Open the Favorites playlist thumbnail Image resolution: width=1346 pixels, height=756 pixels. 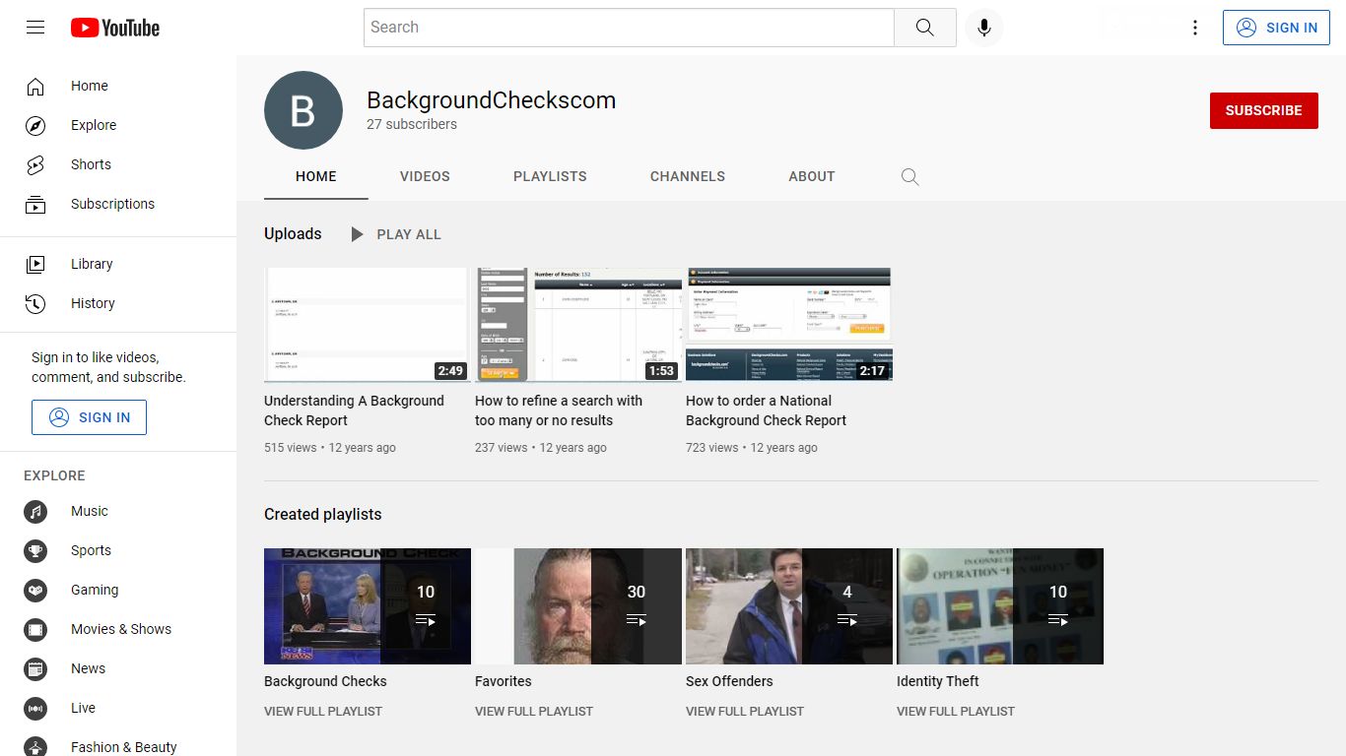point(578,606)
